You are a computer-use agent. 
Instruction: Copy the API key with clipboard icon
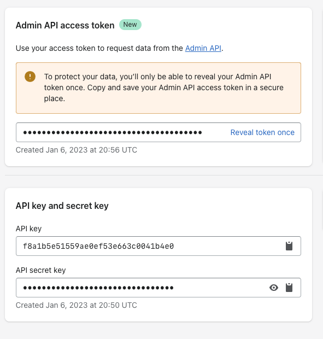click(289, 246)
